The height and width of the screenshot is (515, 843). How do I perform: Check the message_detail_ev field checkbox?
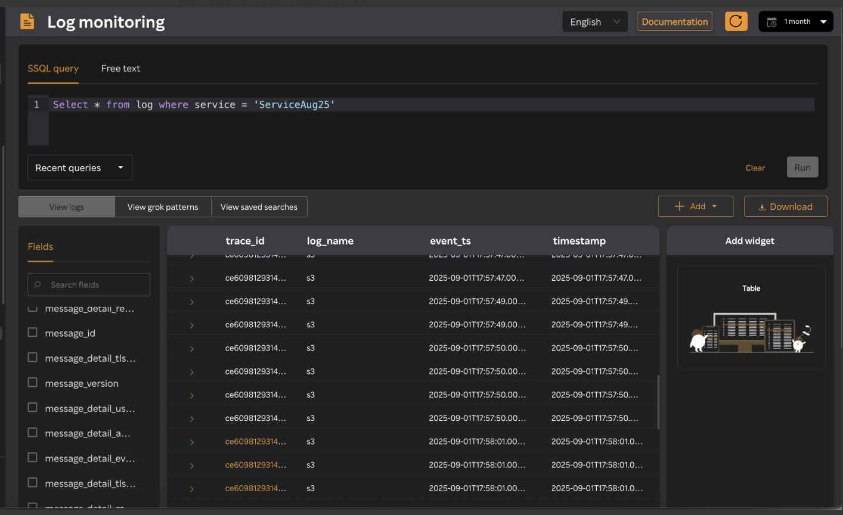(x=33, y=458)
